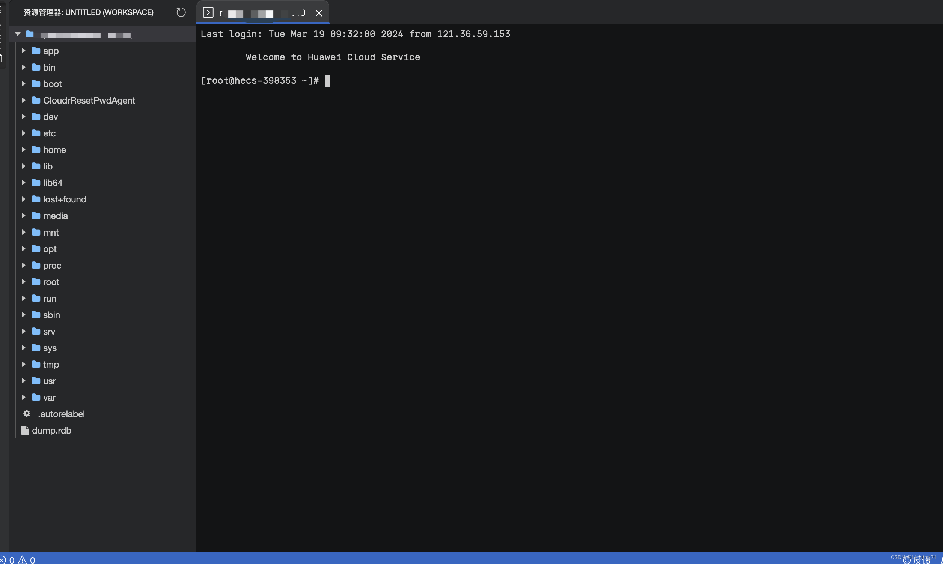Click the sbin folder icon
Viewport: 943px width, 564px height.
tap(36, 315)
